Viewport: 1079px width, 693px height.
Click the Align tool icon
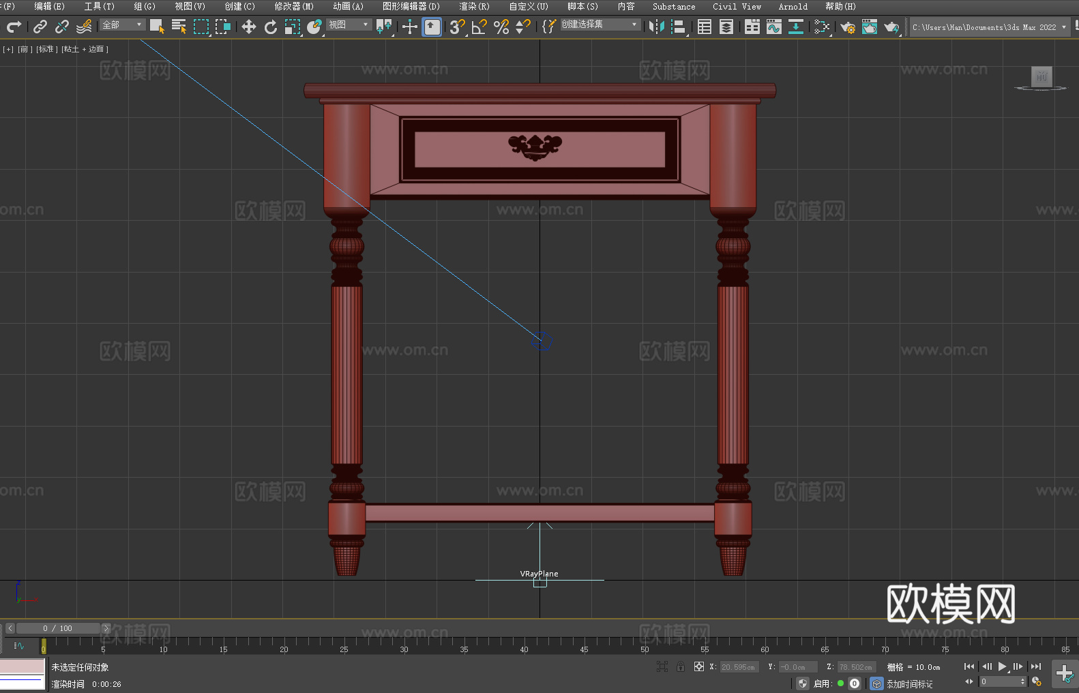[679, 27]
